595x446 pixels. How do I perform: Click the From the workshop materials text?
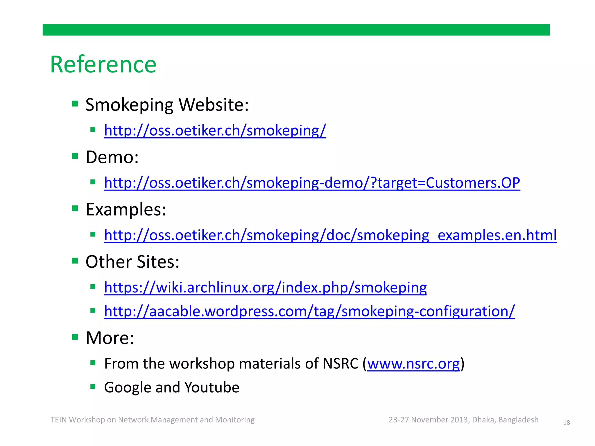231,364
